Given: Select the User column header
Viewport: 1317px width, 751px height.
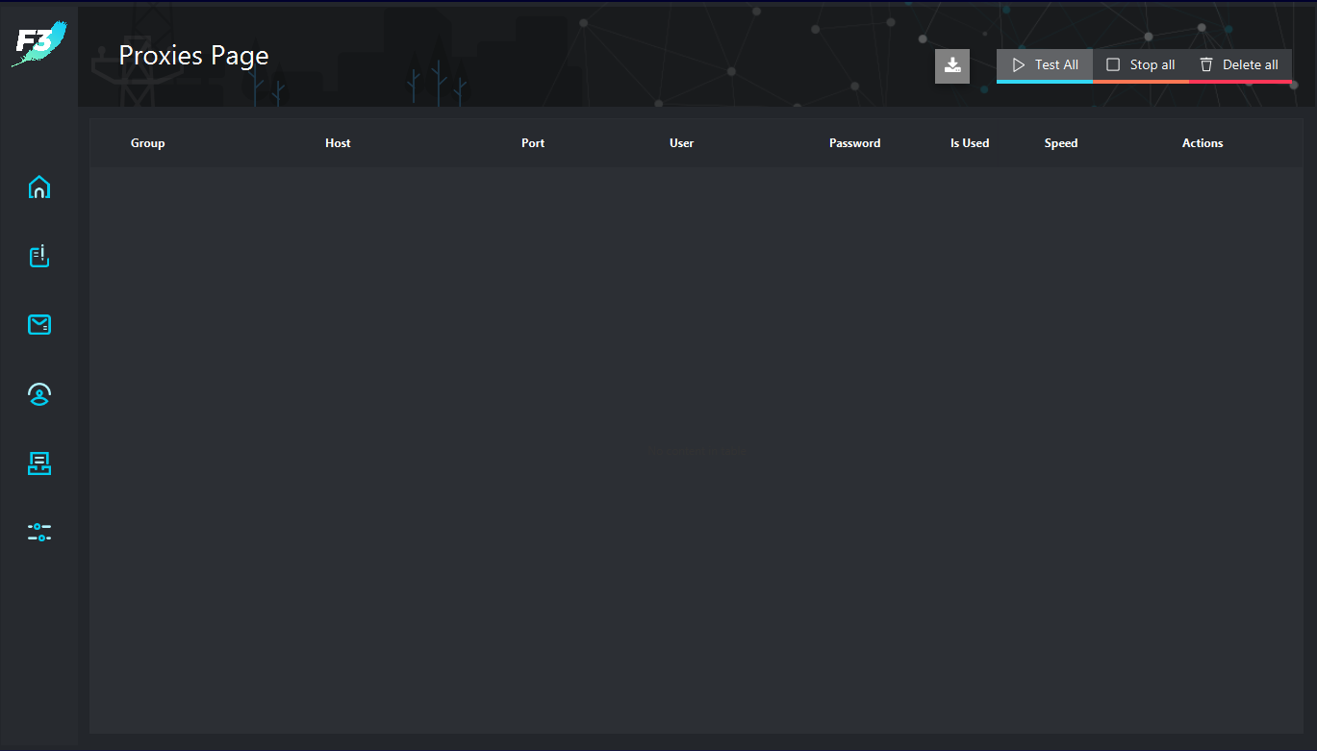Looking at the screenshot, I should tap(681, 143).
